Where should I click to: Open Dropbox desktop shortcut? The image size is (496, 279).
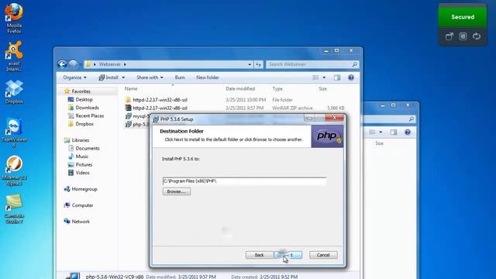click(14, 91)
